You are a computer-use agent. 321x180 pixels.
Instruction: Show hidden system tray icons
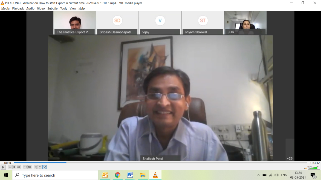coord(258,175)
